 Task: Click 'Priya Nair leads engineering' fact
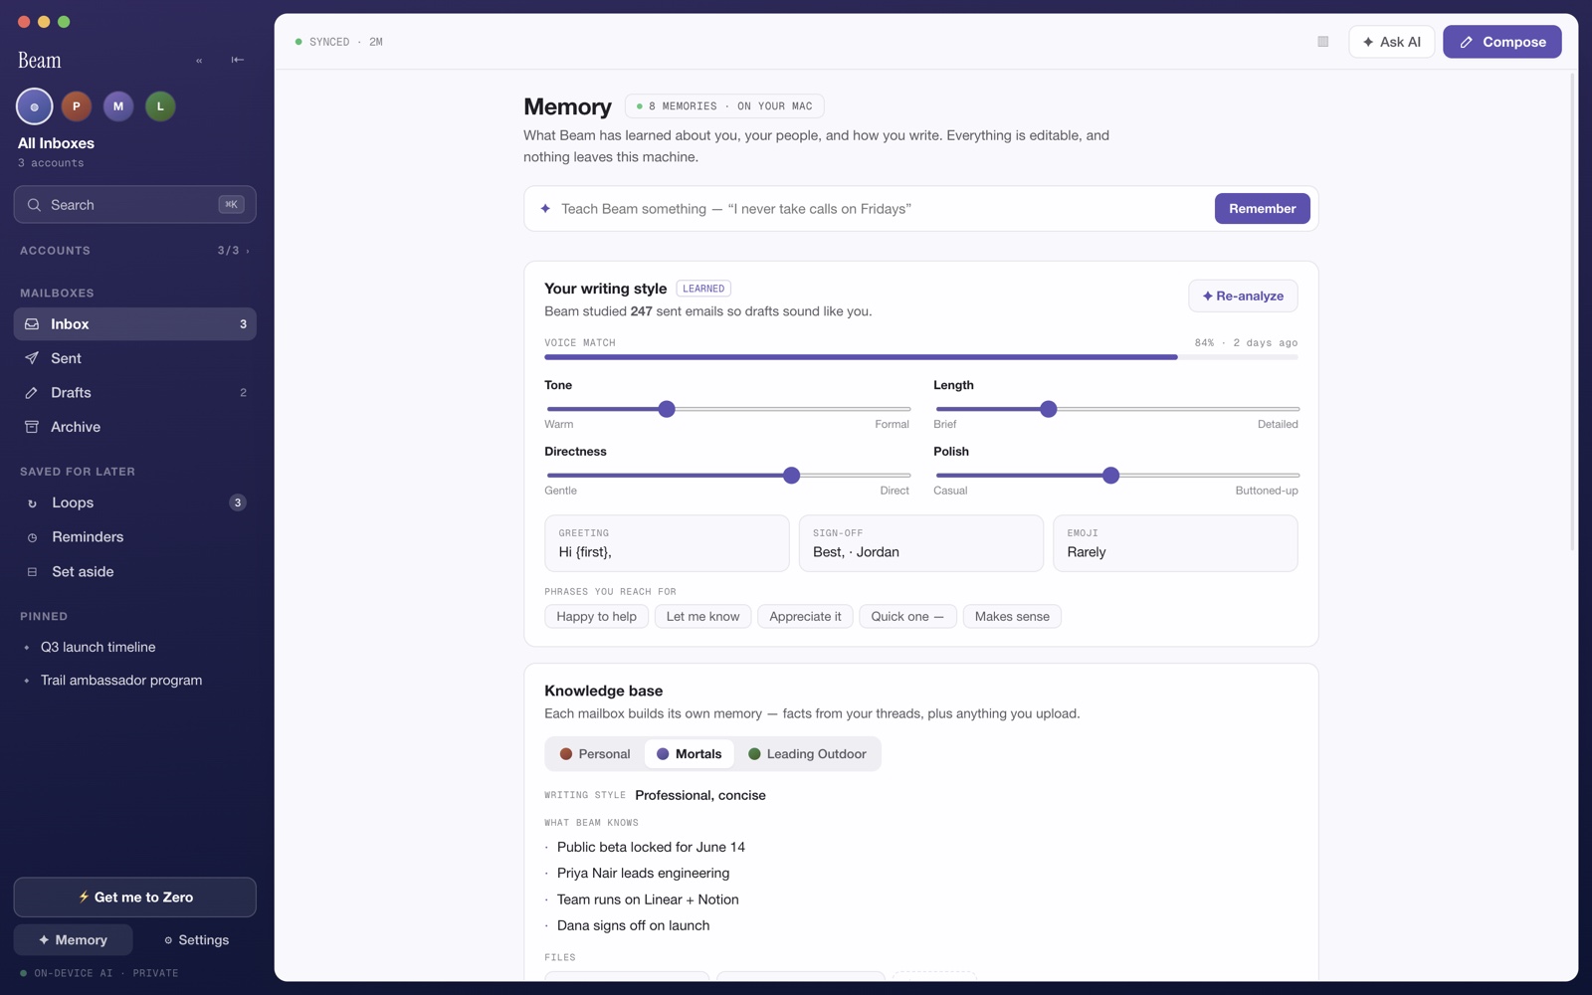point(643,874)
